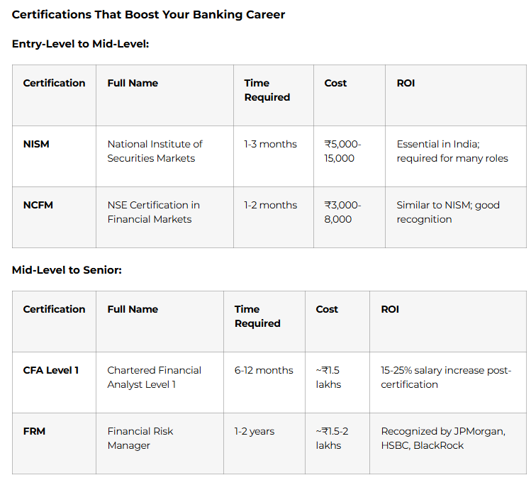Click the "Financial Risk Manager" cell
531x480 pixels.
pos(140,438)
